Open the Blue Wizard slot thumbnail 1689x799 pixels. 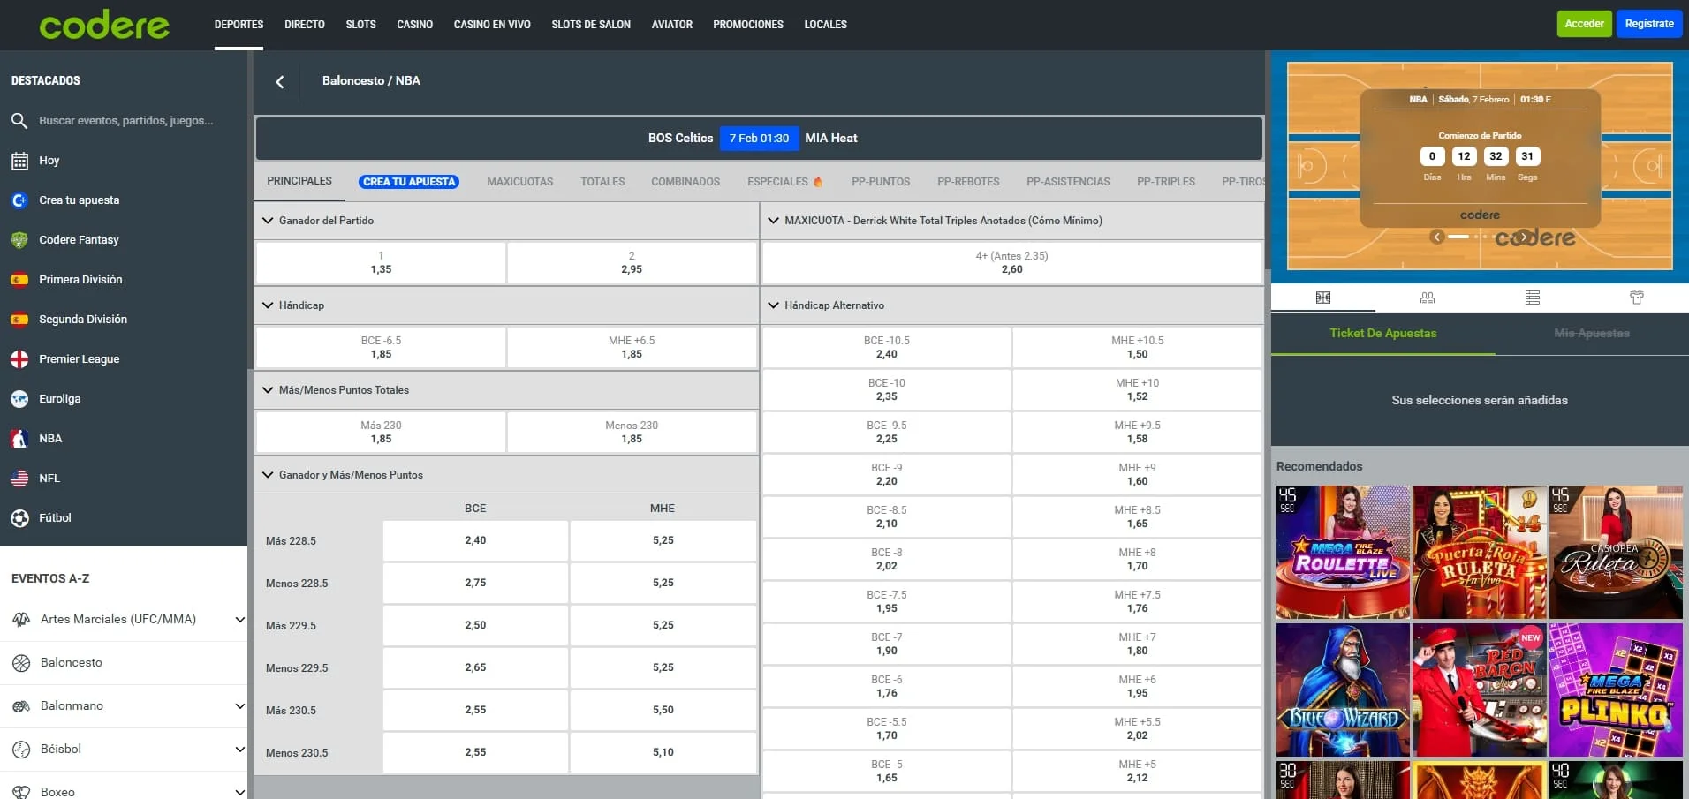click(1343, 690)
